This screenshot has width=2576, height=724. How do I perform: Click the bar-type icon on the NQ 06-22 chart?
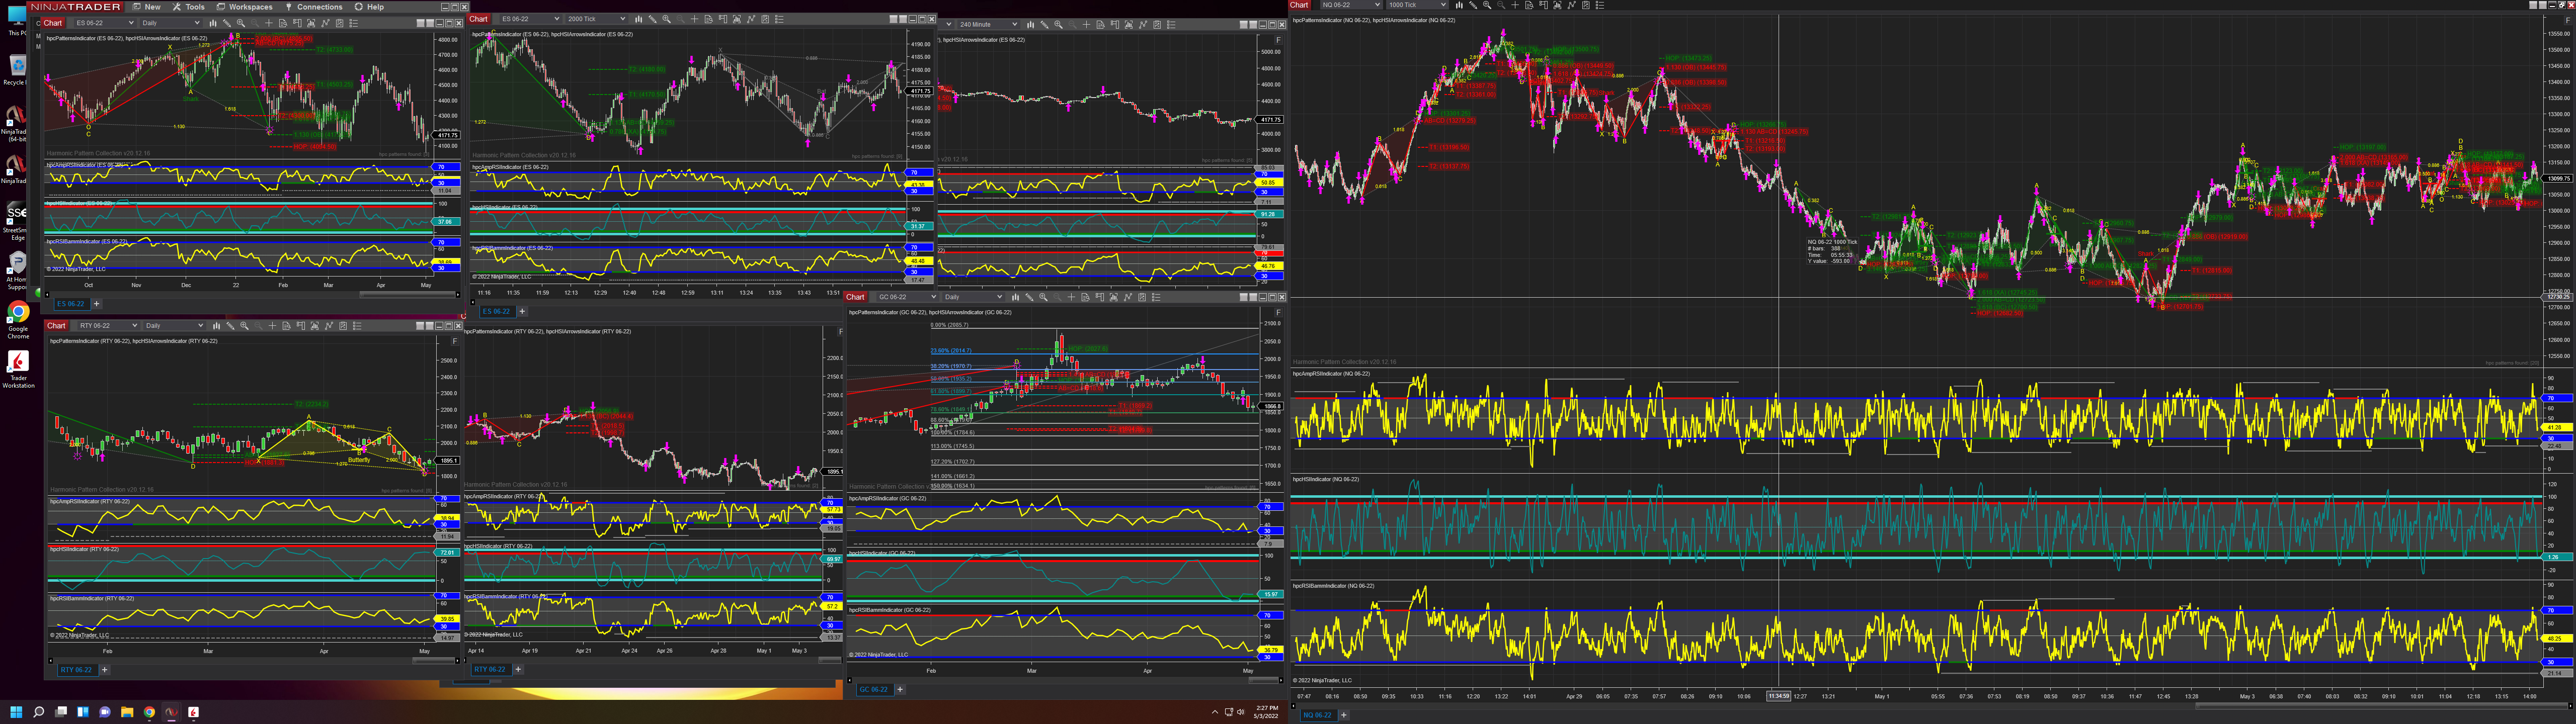point(1459,5)
